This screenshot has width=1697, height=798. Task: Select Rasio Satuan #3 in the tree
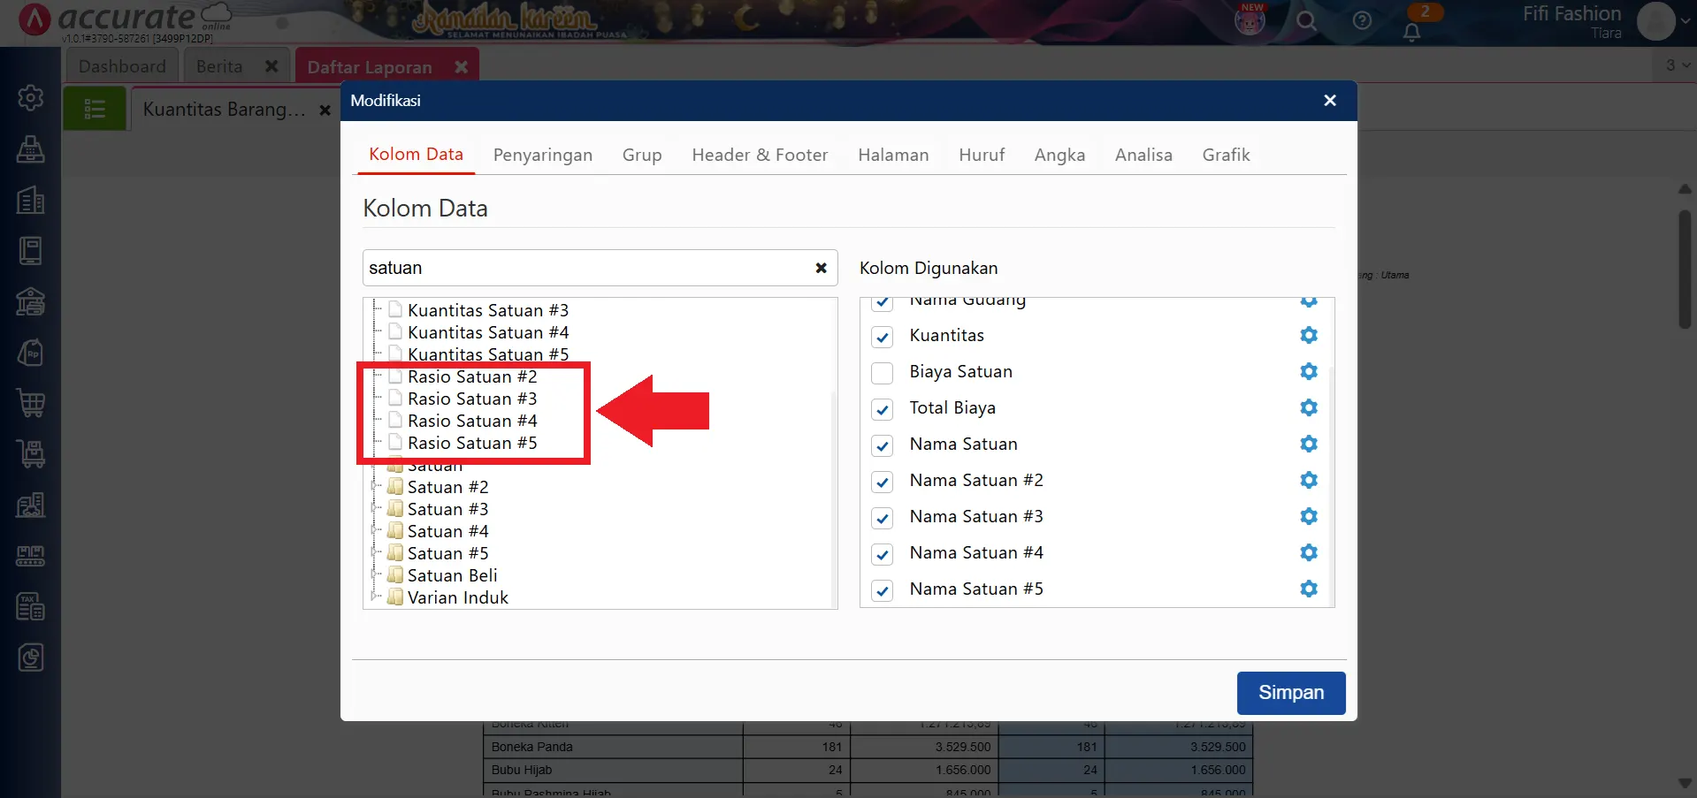point(471,399)
